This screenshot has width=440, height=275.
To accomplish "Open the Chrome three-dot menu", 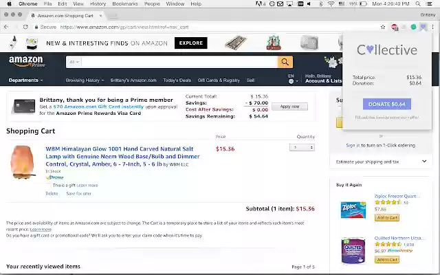I will click(432, 27).
